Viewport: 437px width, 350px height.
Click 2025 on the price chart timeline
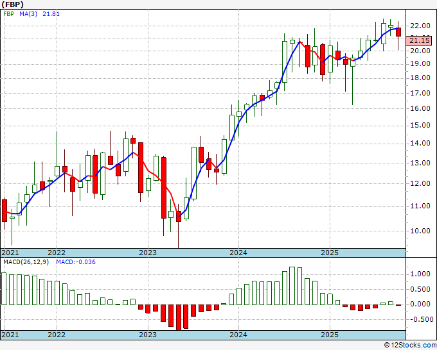330,253
